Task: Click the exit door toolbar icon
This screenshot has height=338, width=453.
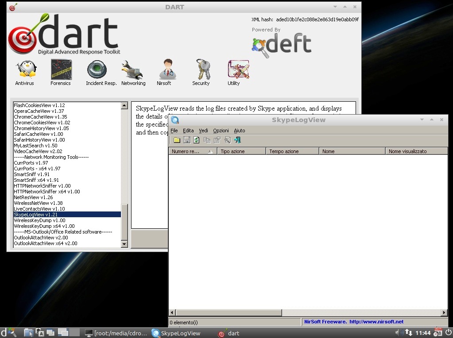Action: [x=237, y=140]
